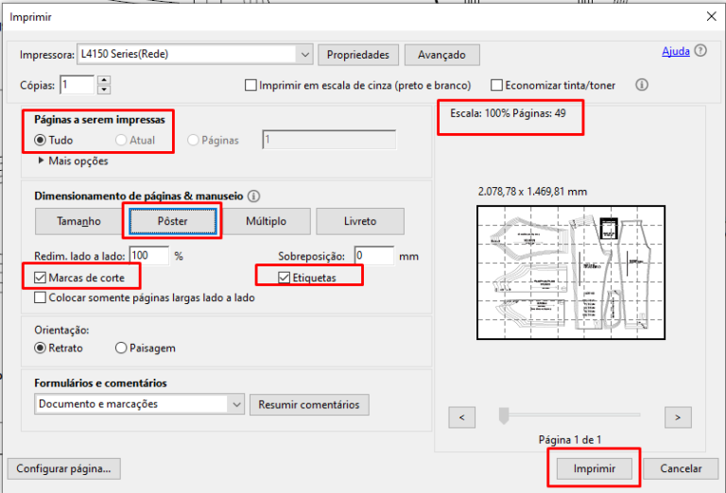Screen dimensions: 726x493
Task: Open Configurar página settings
Action: pos(64,468)
